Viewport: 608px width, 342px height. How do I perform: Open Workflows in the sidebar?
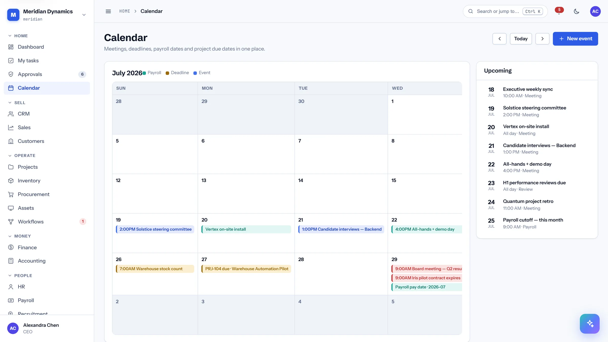tap(47, 222)
